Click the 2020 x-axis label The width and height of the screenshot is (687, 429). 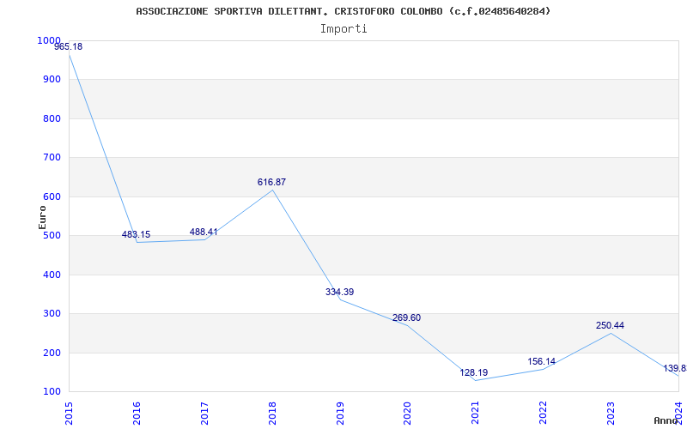[x=407, y=413]
